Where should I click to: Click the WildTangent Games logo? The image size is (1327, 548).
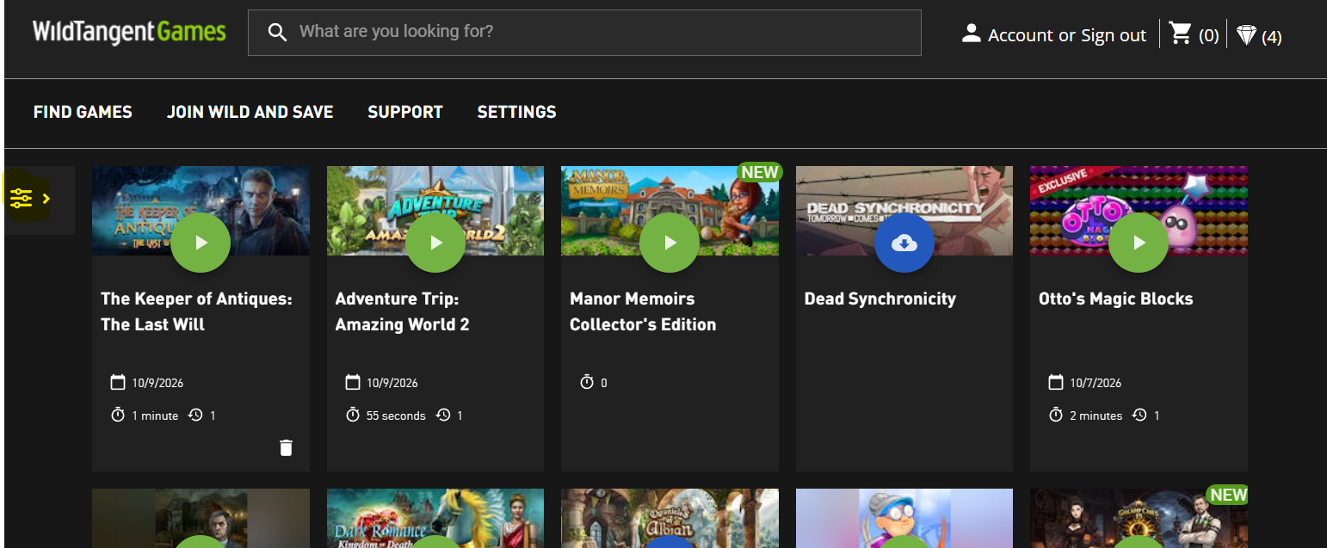point(129,33)
